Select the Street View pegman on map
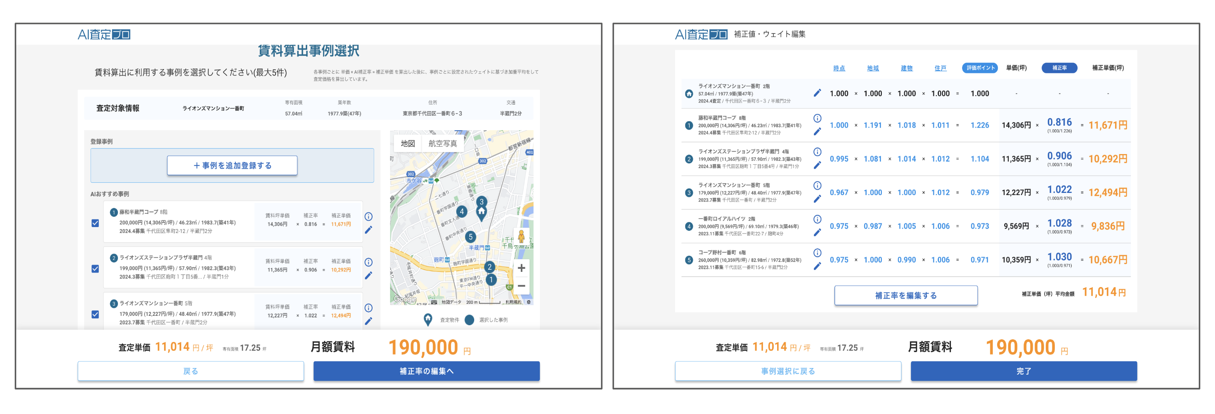Viewport: 1215px width, 414px height. coord(521,236)
